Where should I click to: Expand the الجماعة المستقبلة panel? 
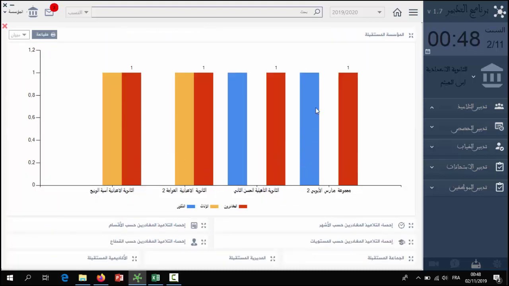(411, 258)
